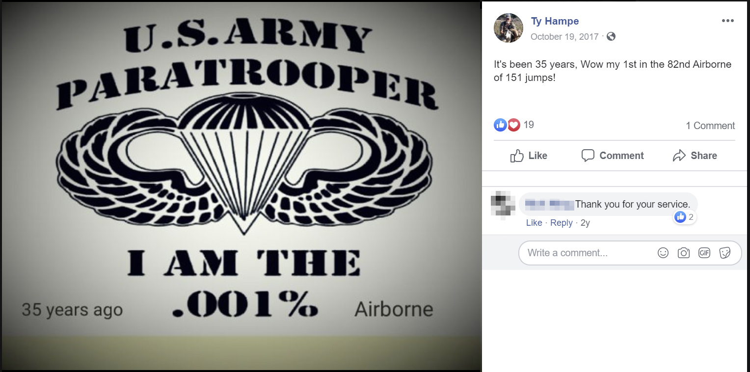View the comment's 2 likes badge

pyautogui.click(x=684, y=217)
